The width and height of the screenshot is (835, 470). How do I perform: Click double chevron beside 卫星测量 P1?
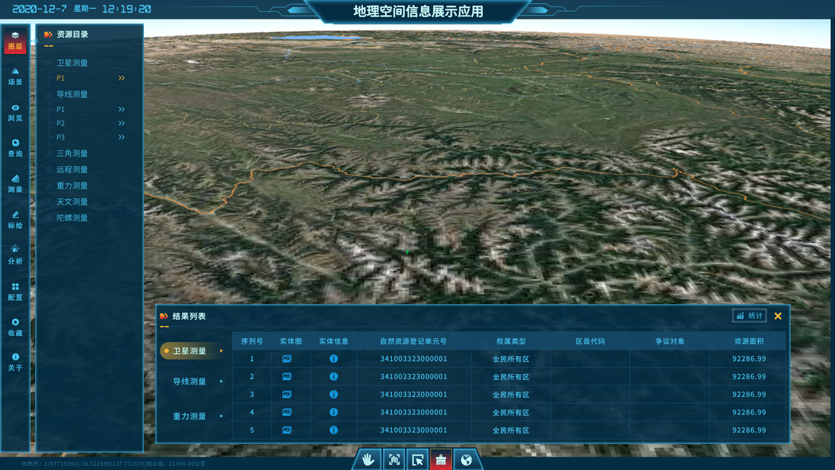(x=121, y=78)
